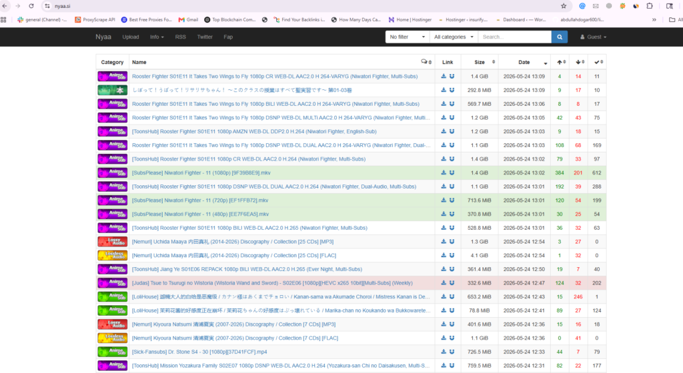Open the Home | Hostinger bookmark

[410, 19]
